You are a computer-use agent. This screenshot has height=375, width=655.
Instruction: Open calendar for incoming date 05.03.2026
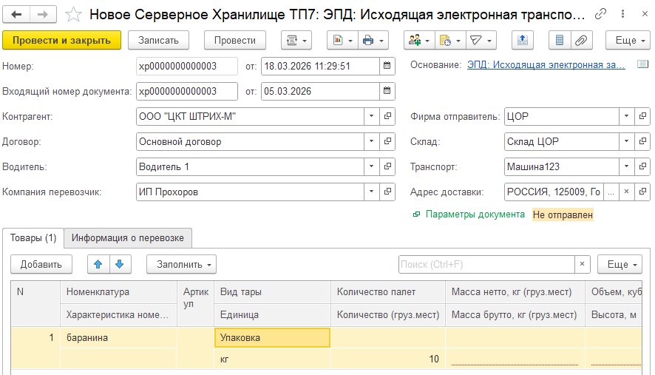click(387, 91)
